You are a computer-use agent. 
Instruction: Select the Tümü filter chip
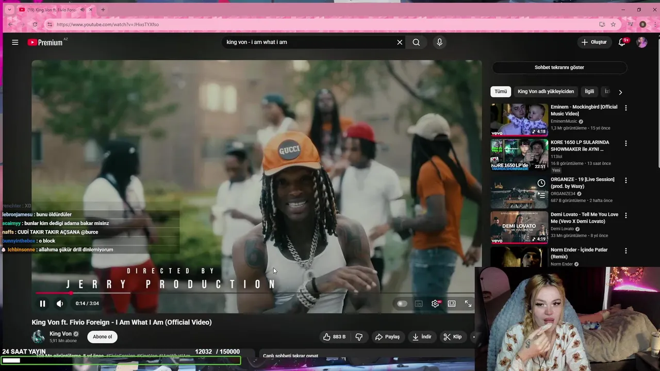(501, 92)
